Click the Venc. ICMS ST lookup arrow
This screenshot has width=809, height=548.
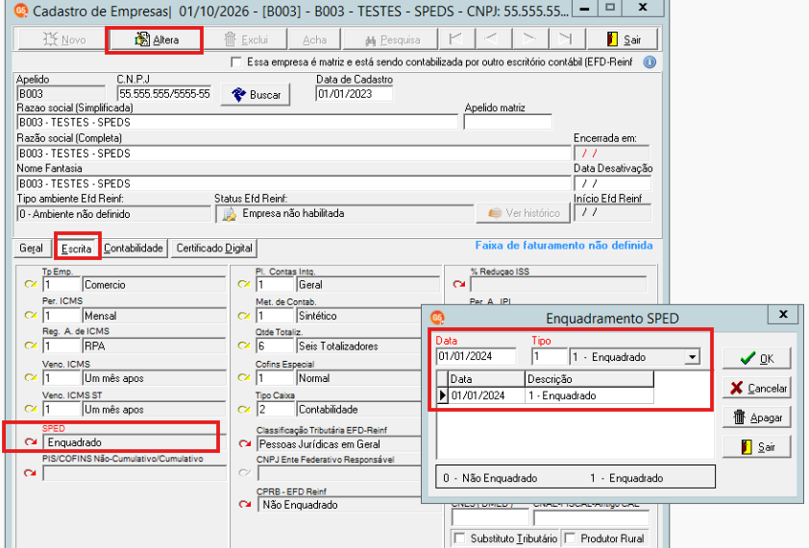[x=31, y=409]
